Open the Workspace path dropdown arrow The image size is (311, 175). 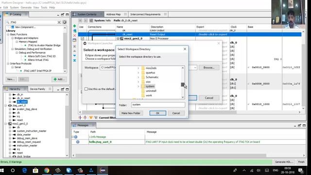click(195, 68)
